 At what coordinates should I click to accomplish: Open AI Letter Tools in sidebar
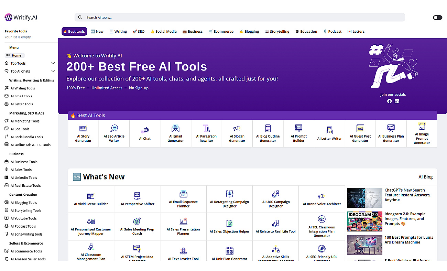click(x=19, y=104)
